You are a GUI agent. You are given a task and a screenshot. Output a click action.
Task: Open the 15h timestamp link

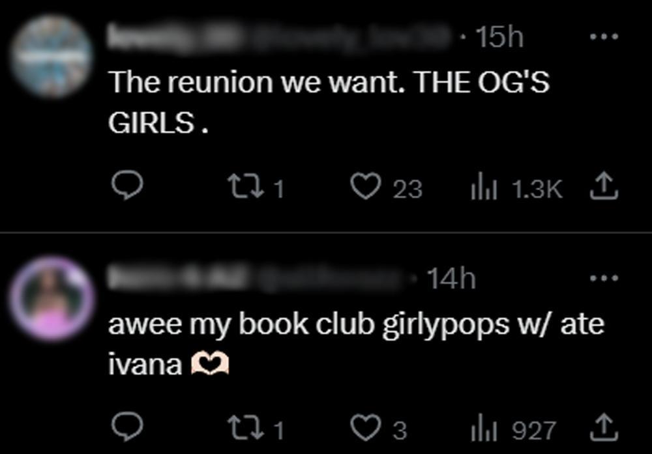(500, 37)
